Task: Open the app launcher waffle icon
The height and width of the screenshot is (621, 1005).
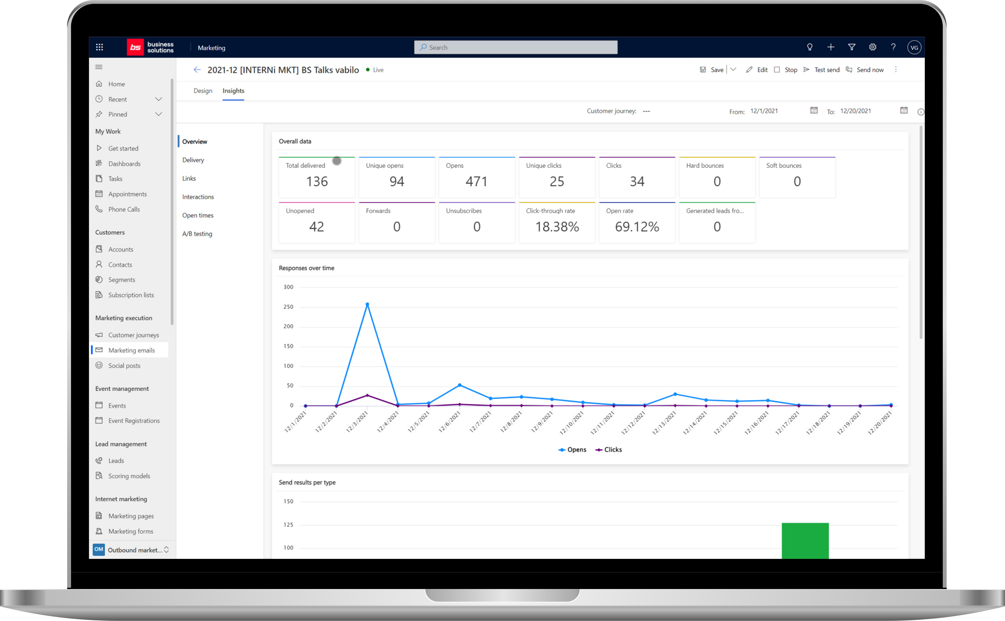Action: (99, 47)
